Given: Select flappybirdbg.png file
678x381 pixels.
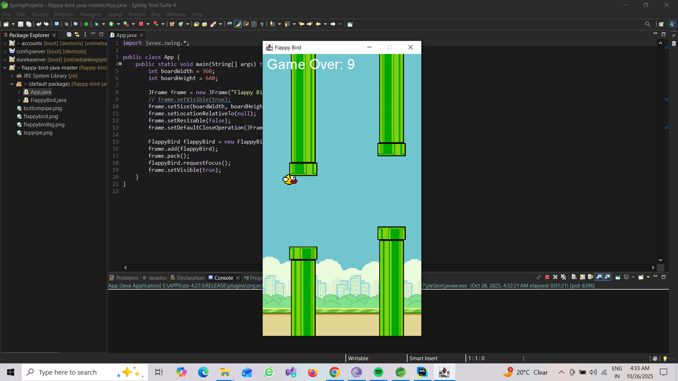Looking at the screenshot, I should pyautogui.click(x=44, y=125).
